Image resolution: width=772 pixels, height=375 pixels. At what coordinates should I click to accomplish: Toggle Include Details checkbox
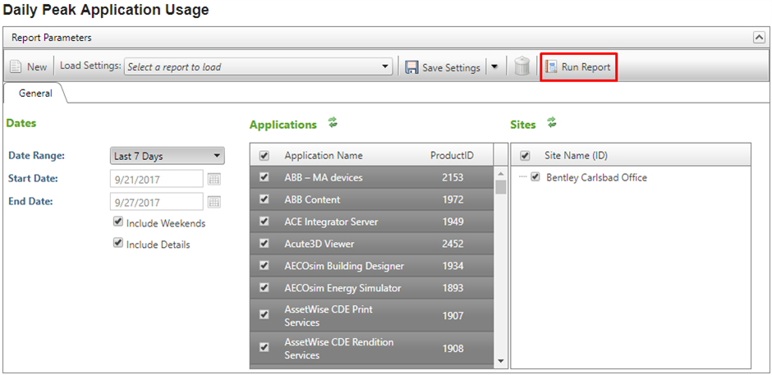117,243
